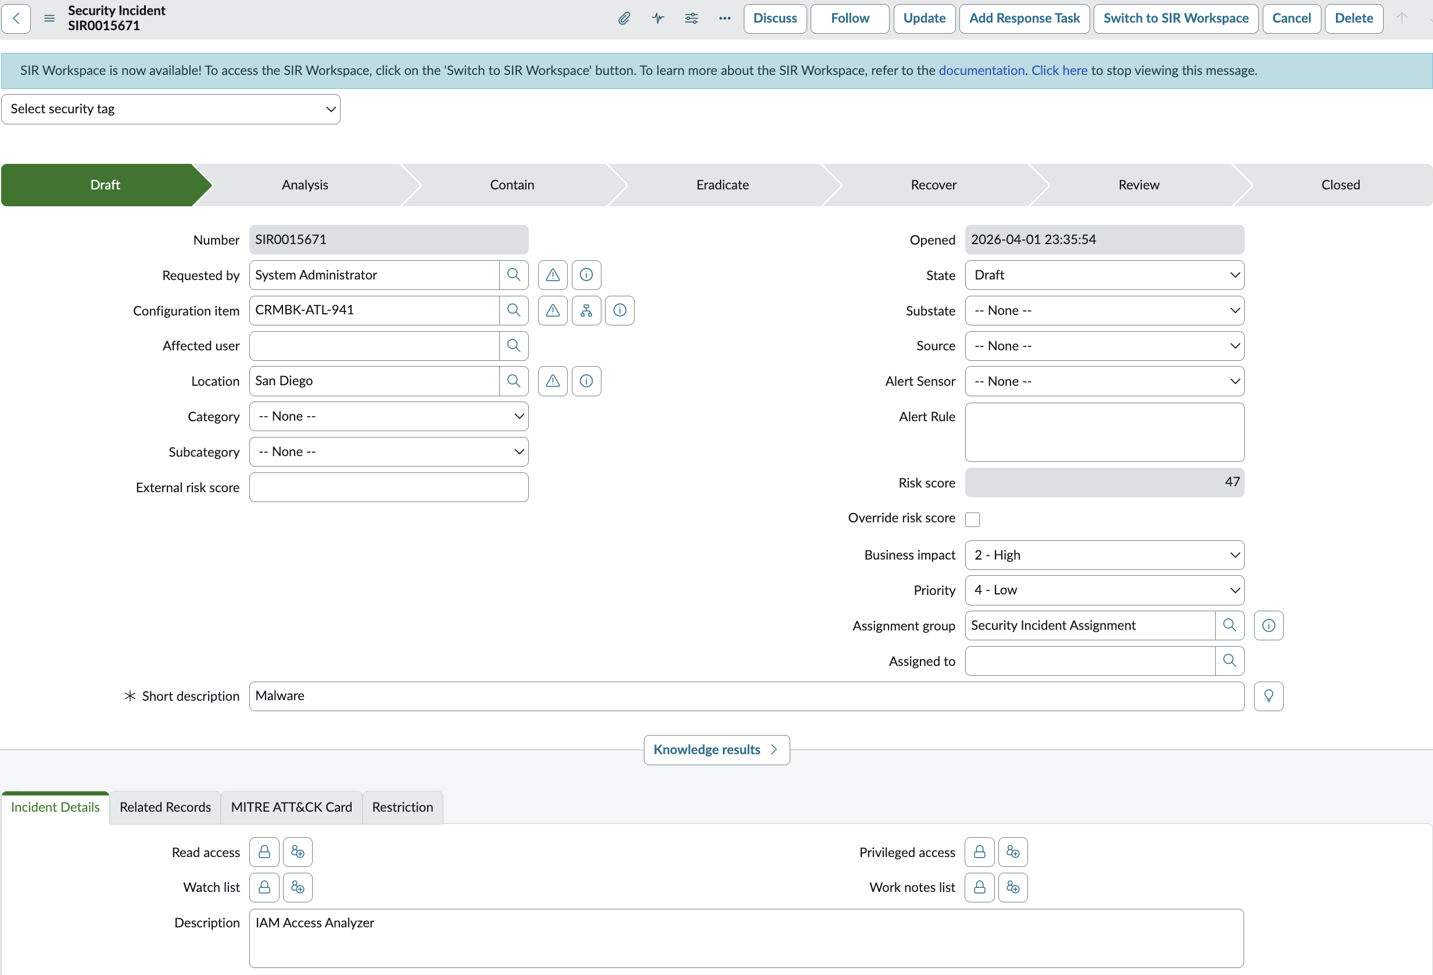Viewport: 1433px width, 975px height.
Task: Unlock the Read access list
Action: (x=264, y=852)
